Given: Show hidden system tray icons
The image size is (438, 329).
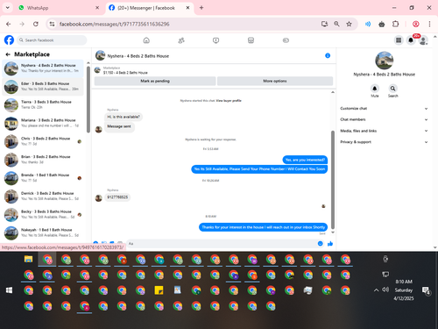Looking at the screenshot, I should tap(377, 290).
